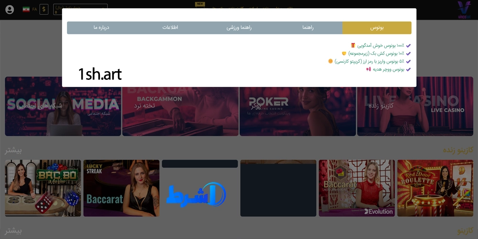Open the user account profile icon
478x239 pixels.
pos(10,10)
